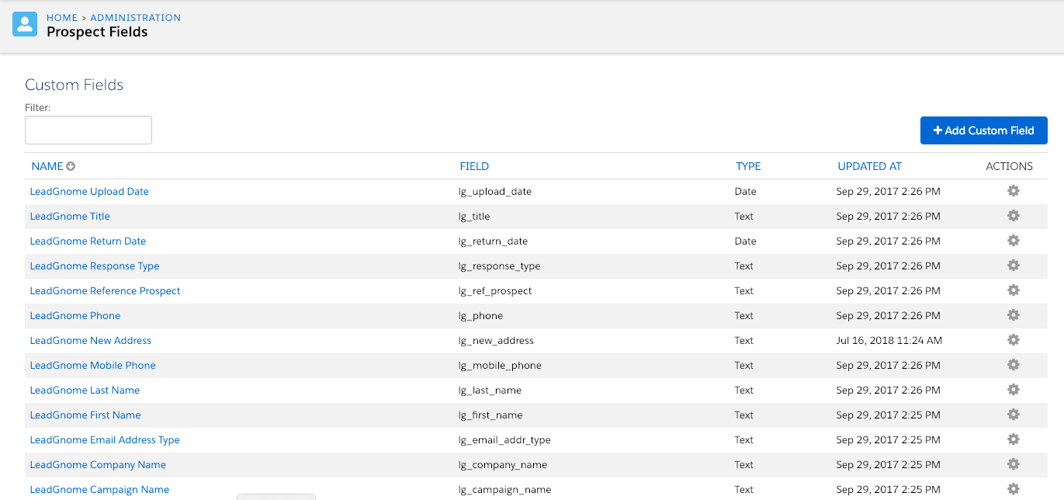This screenshot has width=1064, height=500.
Task: Open gear actions for LeadGnome Company Name
Action: tap(1013, 464)
